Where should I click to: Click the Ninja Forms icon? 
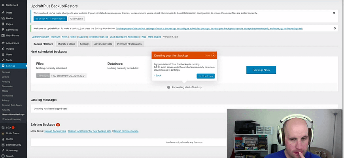(x=3, y=36)
